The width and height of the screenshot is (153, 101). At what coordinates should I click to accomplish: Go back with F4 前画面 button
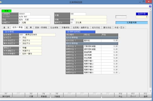coord(44,95)
